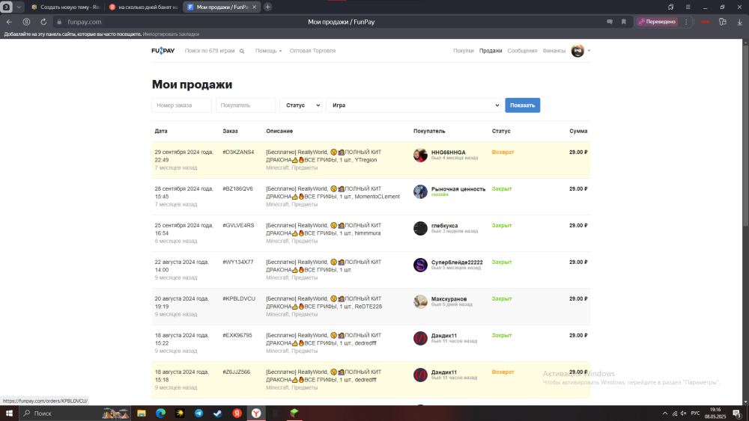This screenshot has width=749, height=421.
Task: Open Microsoft Edge from taskbar
Action: [160, 414]
